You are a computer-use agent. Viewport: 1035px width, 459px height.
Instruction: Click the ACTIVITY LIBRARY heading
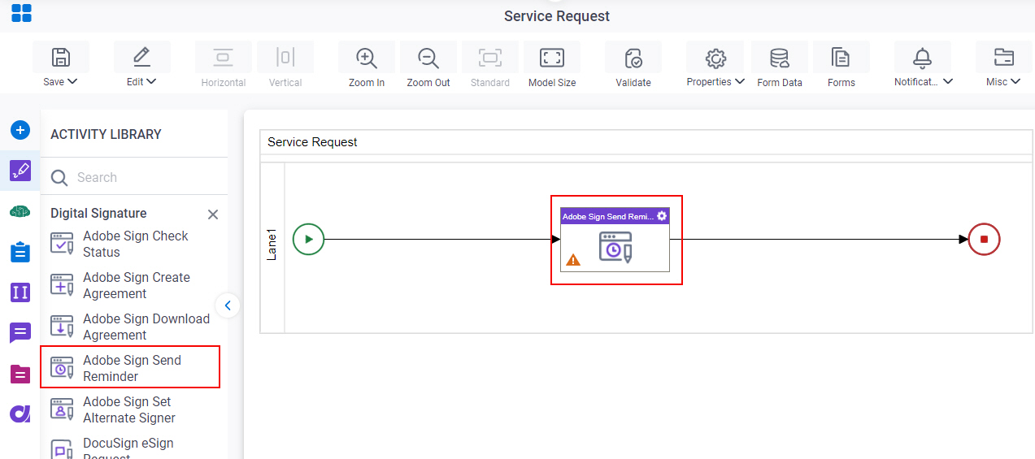pos(106,134)
